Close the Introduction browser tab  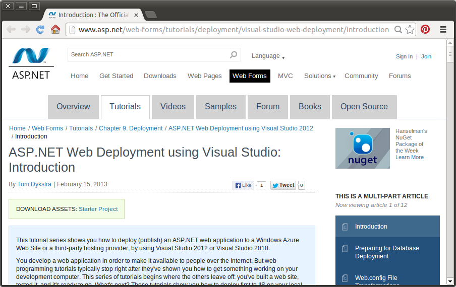click(136, 15)
